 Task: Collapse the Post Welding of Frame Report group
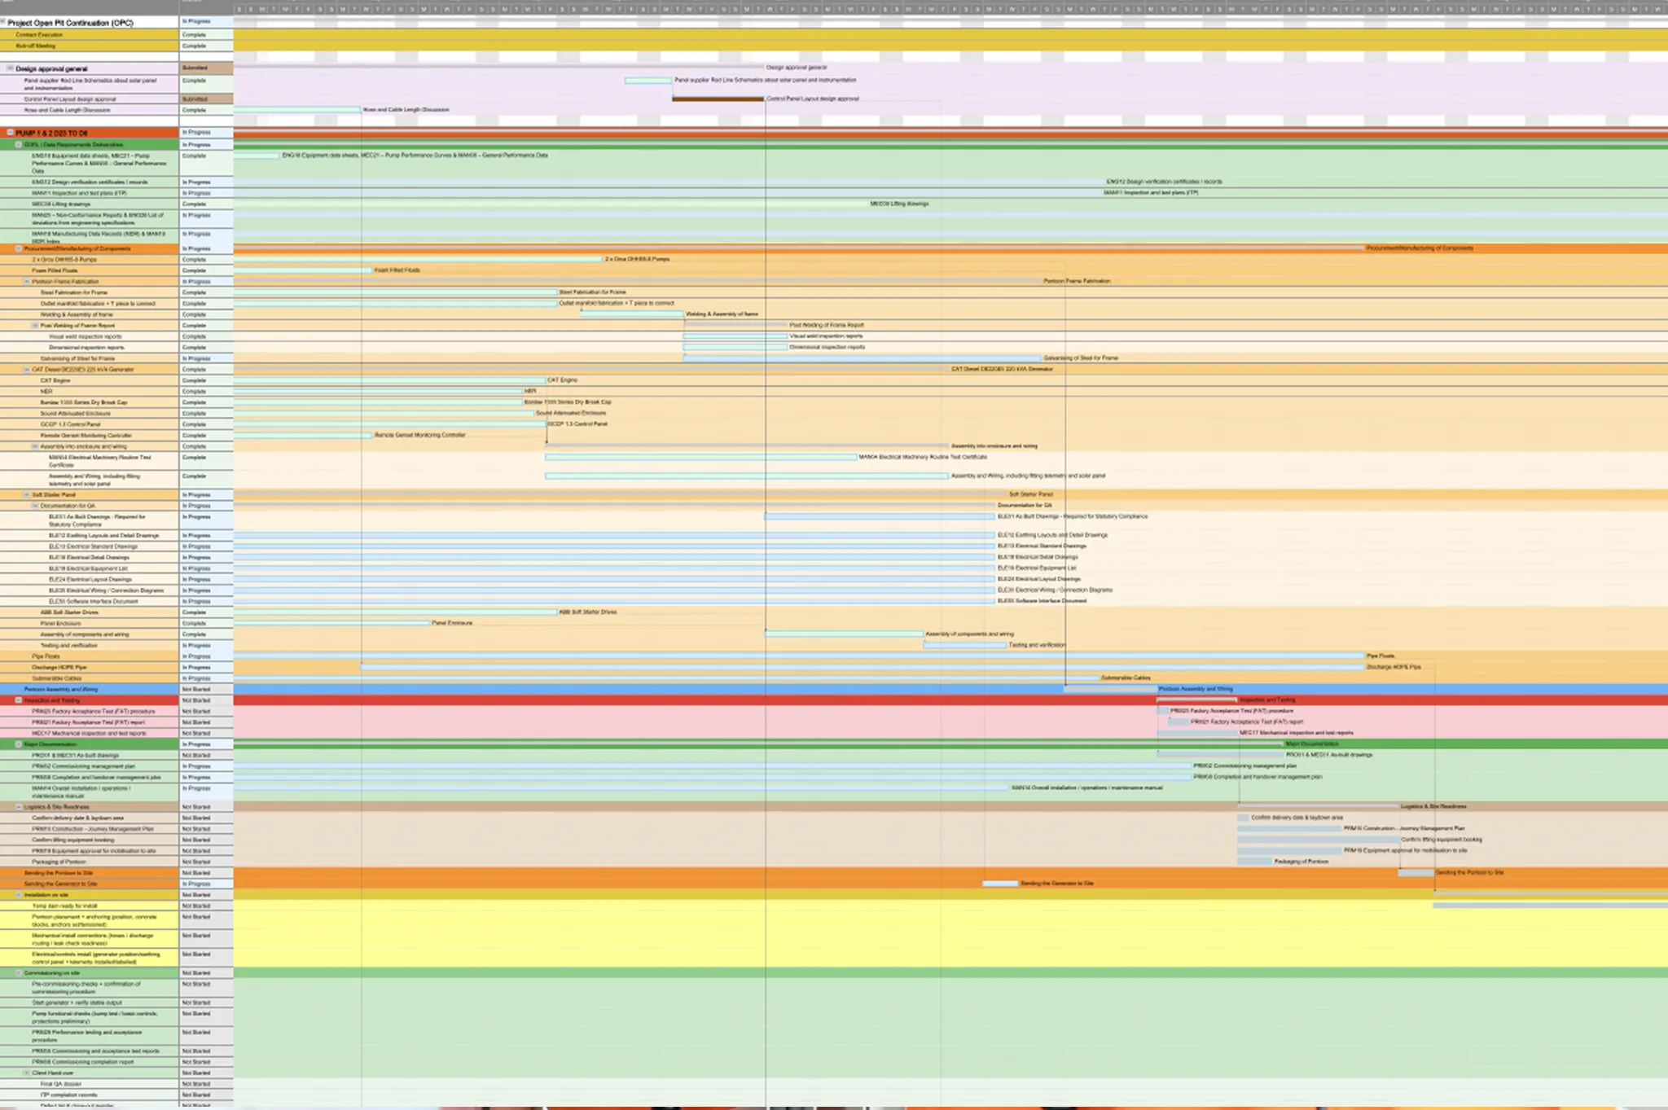tap(35, 326)
